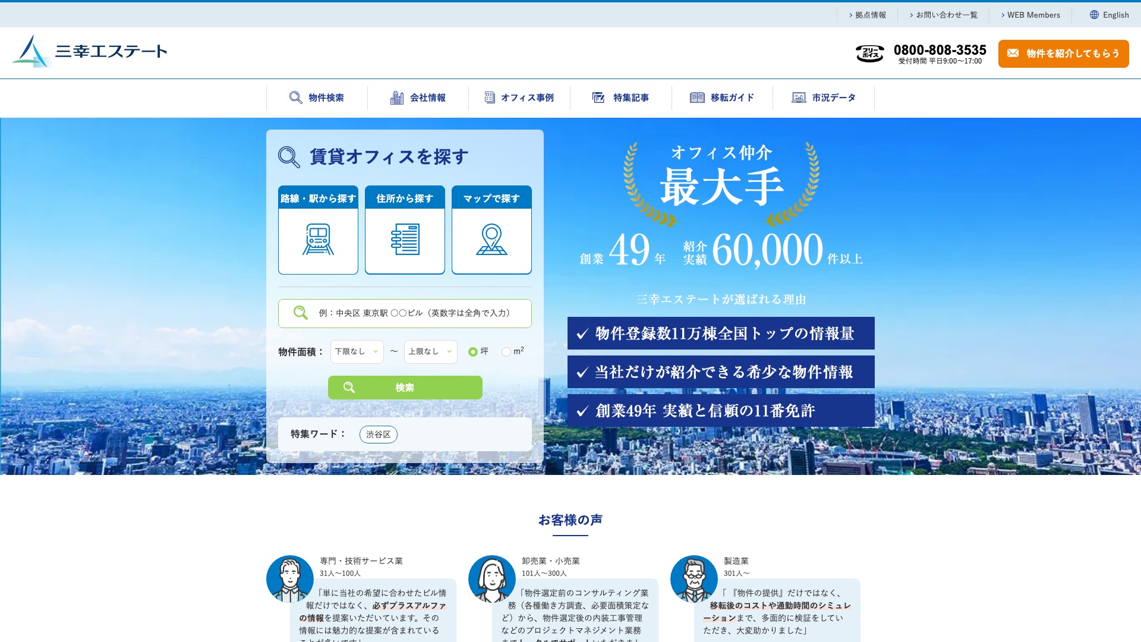Click the building icon for 会社情報
The width and height of the screenshot is (1141, 642).
click(x=397, y=97)
